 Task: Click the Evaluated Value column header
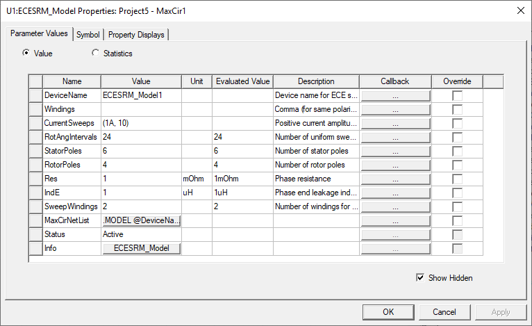point(242,81)
